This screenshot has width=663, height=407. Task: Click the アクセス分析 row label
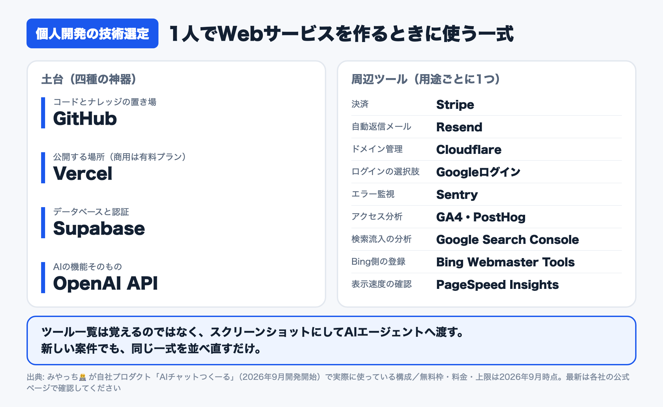point(377,217)
